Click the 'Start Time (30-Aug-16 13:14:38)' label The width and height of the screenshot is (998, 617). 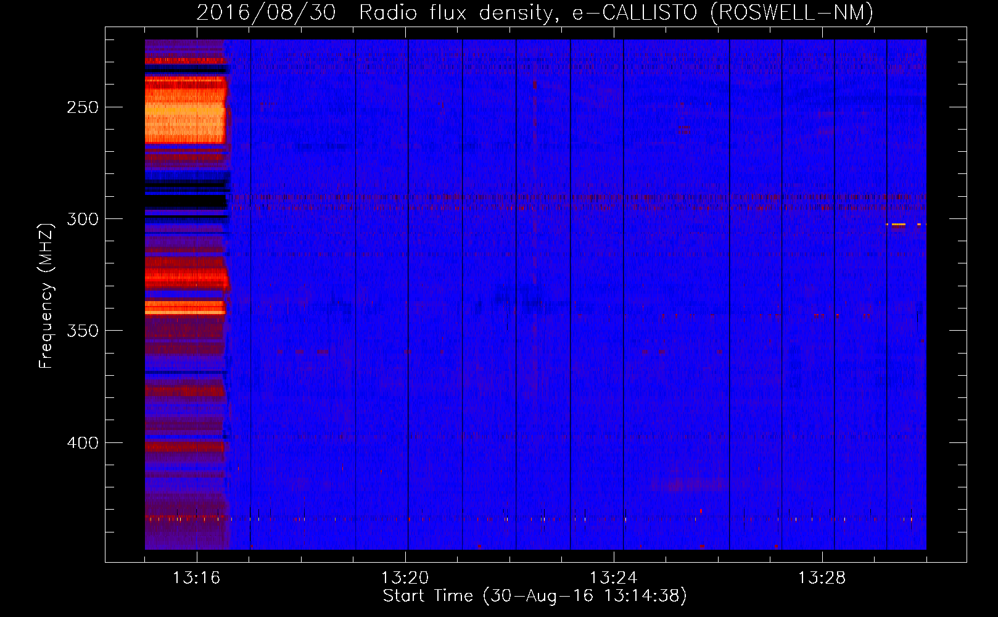535,596
